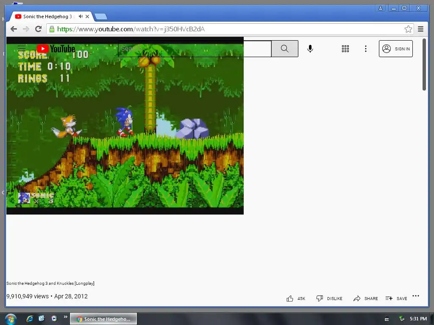Click the Chrome taskbar button Sonic the Hedgeho...
Image resolution: width=434 pixels, height=325 pixels.
103,319
